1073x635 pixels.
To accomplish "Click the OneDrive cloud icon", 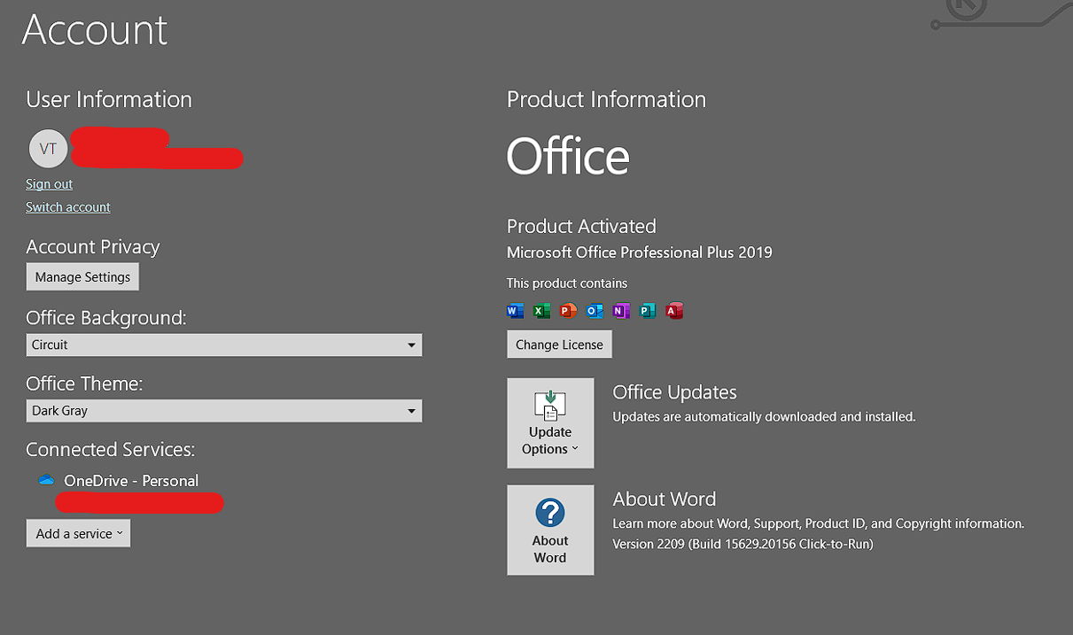I will (46, 480).
